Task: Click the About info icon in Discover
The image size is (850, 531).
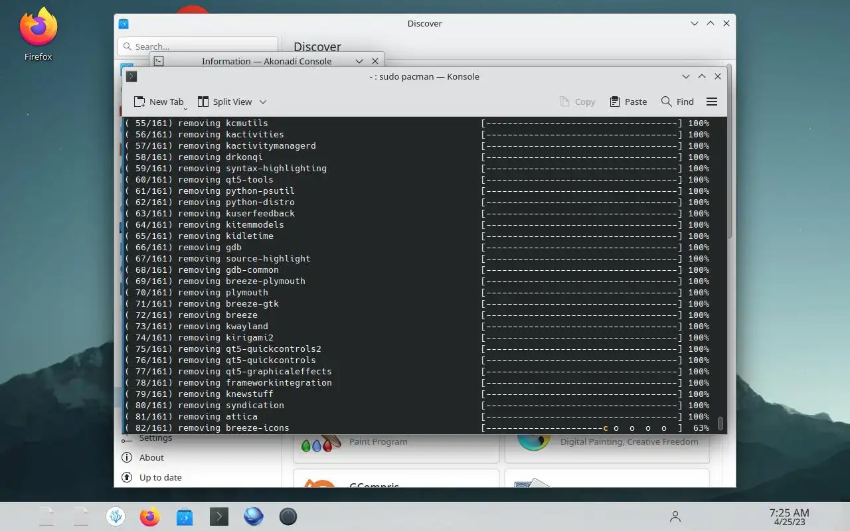Action: click(x=127, y=457)
